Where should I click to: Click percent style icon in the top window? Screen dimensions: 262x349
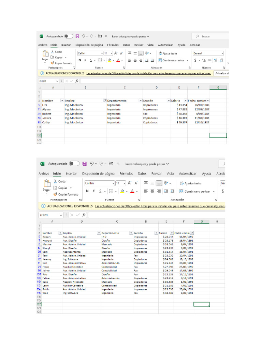click(204, 60)
